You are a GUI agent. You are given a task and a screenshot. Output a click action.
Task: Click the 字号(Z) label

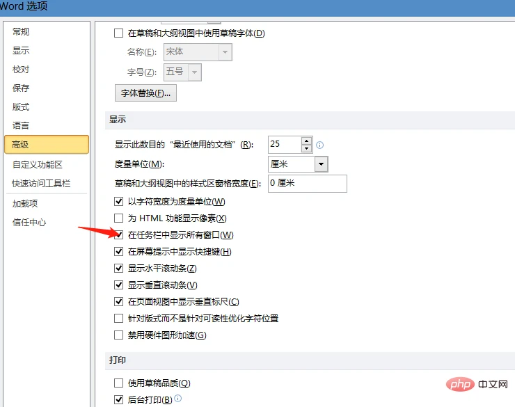click(x=141, y=72)
